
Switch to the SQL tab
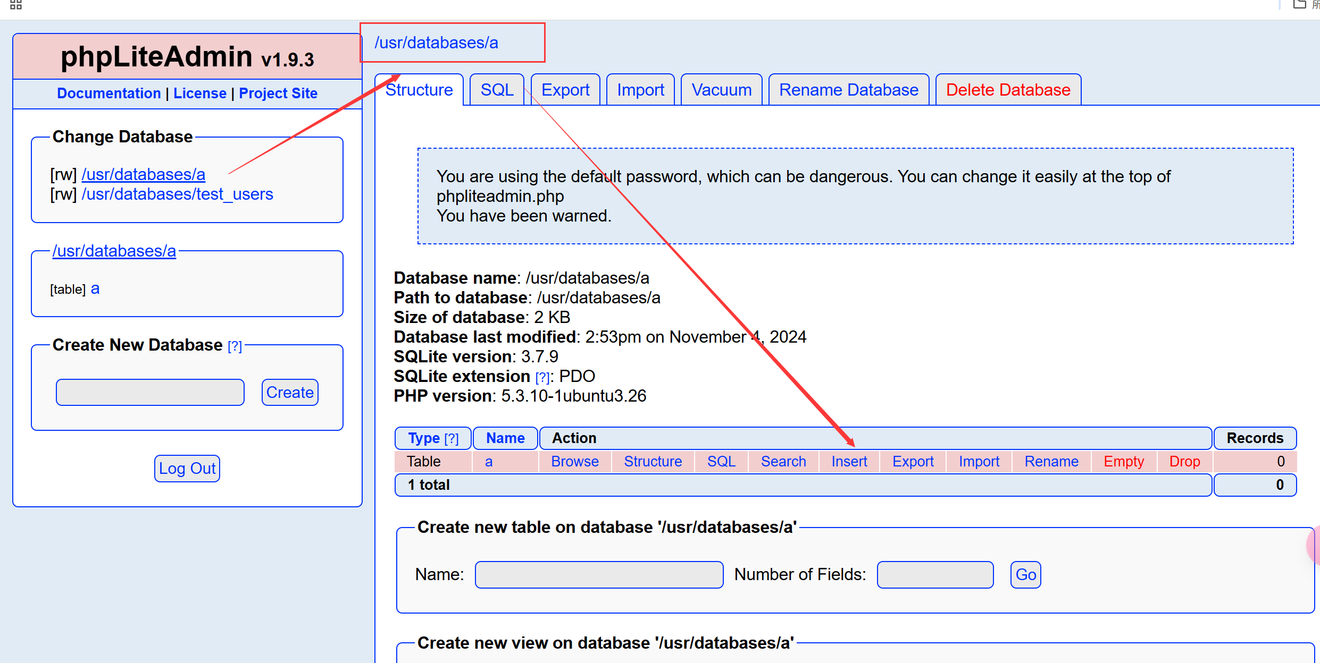coord(497,90)
